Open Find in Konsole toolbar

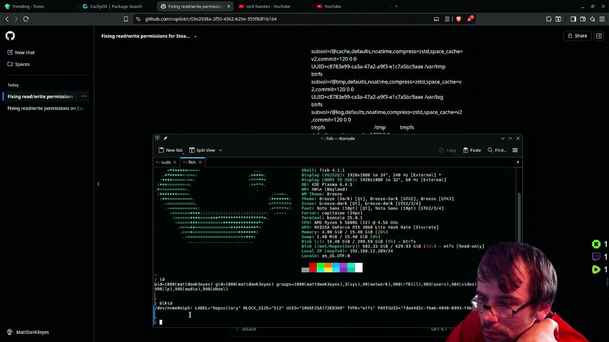click(x=496, y=150)
